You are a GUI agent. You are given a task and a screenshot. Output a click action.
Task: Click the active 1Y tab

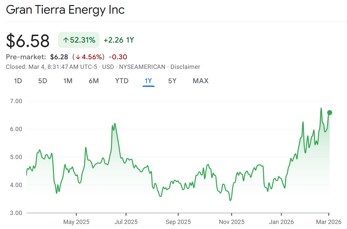(x=148, y=81)
